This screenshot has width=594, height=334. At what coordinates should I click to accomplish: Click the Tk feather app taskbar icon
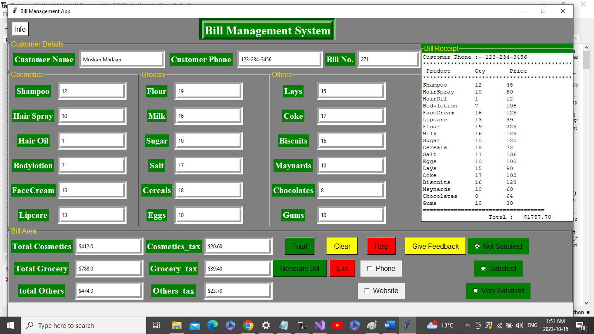coord(407,325)
